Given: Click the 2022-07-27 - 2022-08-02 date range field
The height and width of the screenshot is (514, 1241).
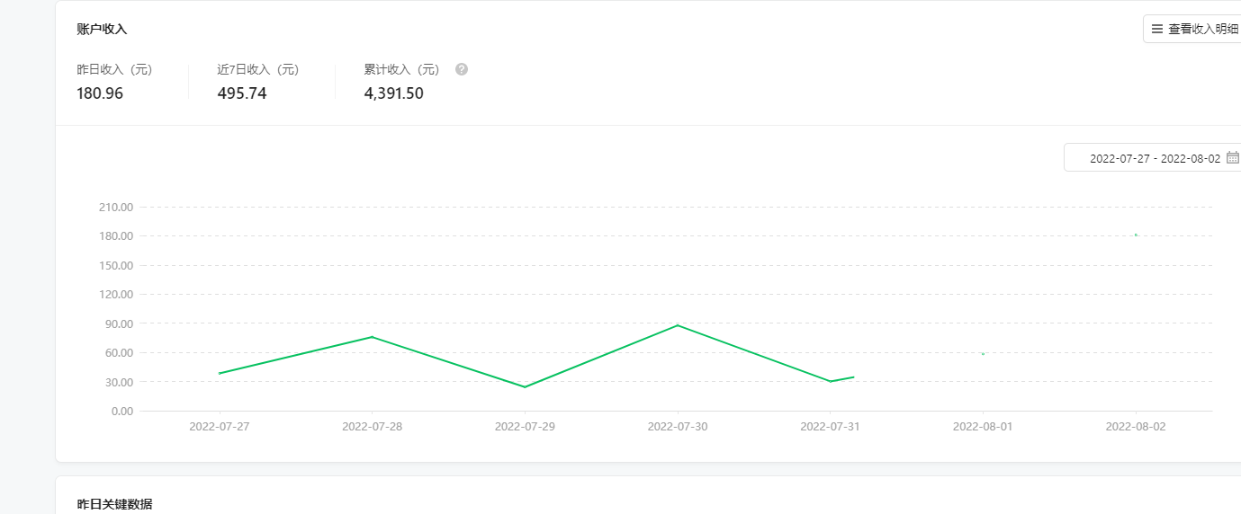Looking at the screenshot, I should point(1153,157).
